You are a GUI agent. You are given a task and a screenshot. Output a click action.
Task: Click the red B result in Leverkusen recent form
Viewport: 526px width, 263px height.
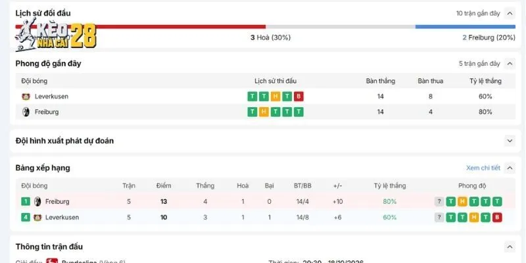pos(299,97)
